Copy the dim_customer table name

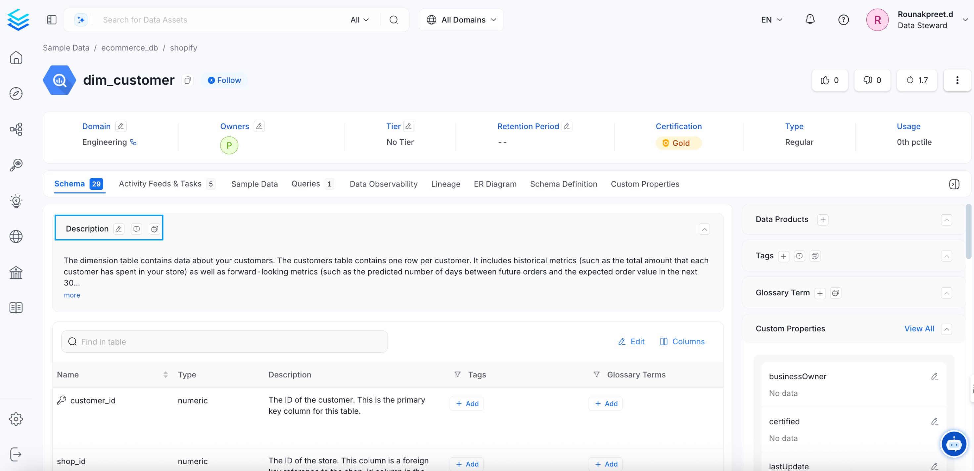(187, 80)
